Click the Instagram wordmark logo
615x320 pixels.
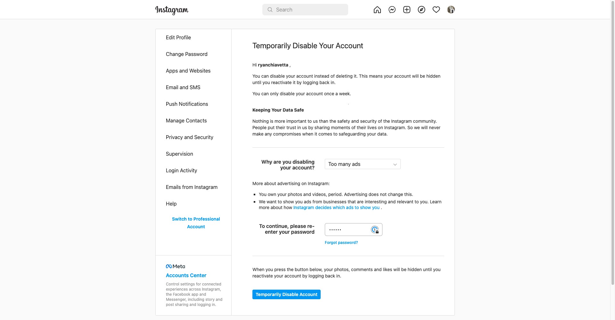(172, 10)
